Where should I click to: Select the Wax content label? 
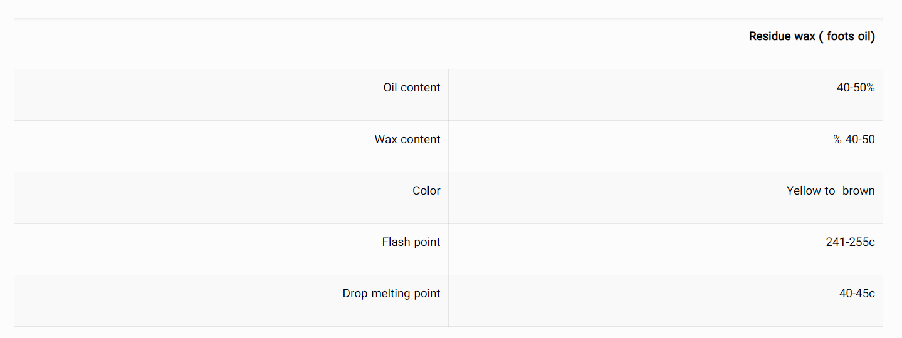[x=407, y=139]
